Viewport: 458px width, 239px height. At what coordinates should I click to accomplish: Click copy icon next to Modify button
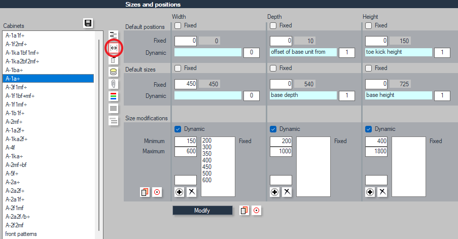[244, 211]
